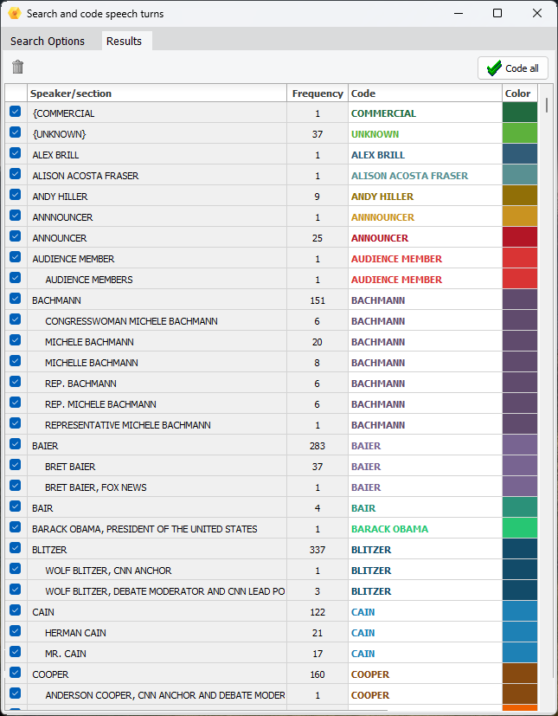Select the BRET BAIER row
The image size is (558, 716).
point(271,467)
